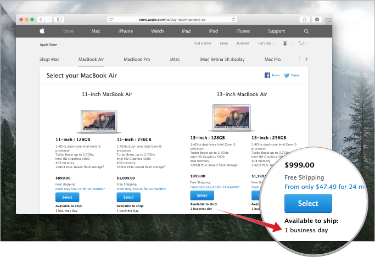375x257 pixels.
Task: Open the iTunes nav item
Action: pyautogui.click(x=243, y=31)
